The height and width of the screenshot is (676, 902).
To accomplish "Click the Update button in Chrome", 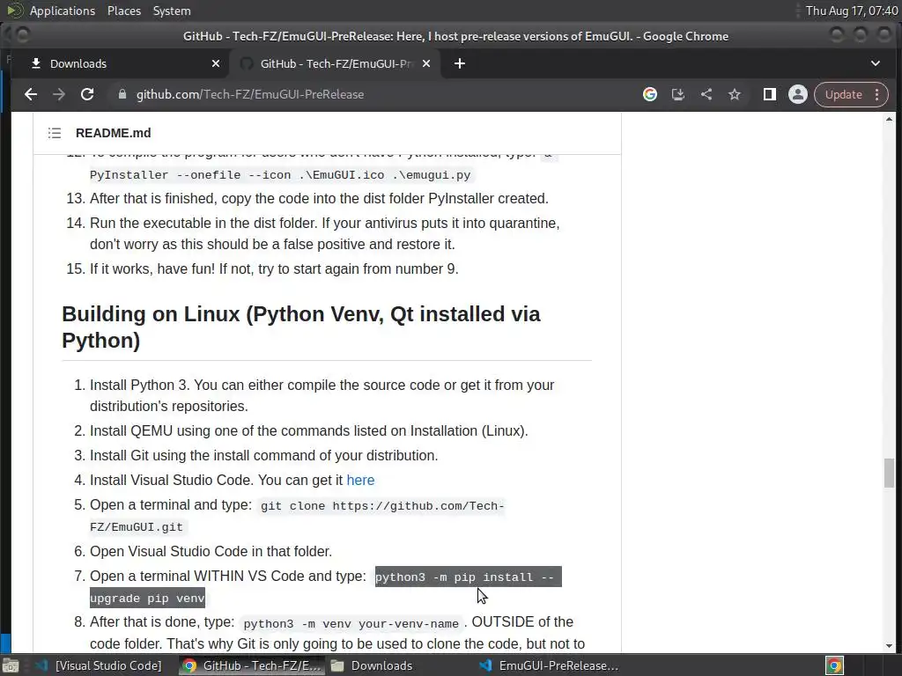I will point(843,94).
